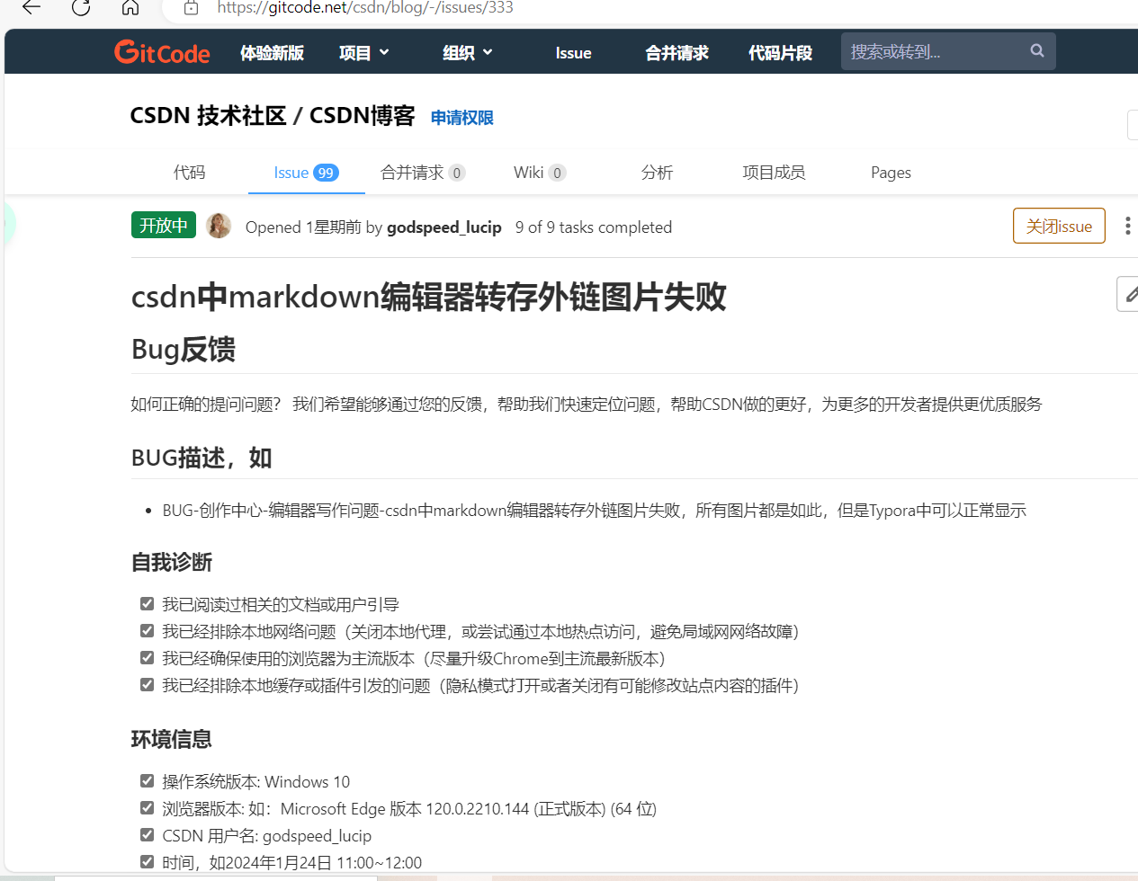This screenshot has width=1138, height=881.
Task: Switch to the Issue 99 tab
Action: (306, 173)
